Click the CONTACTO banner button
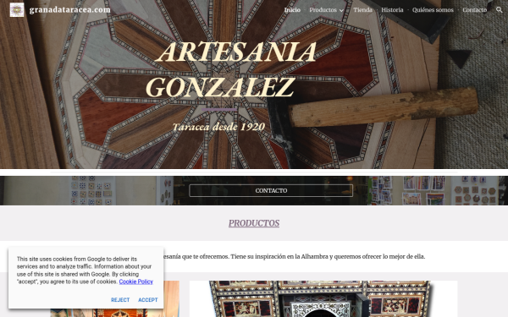 point(271,190)
